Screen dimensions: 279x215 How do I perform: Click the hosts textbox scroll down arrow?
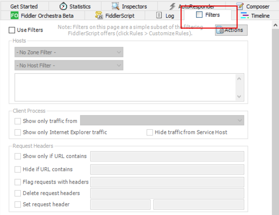[239, 96]
